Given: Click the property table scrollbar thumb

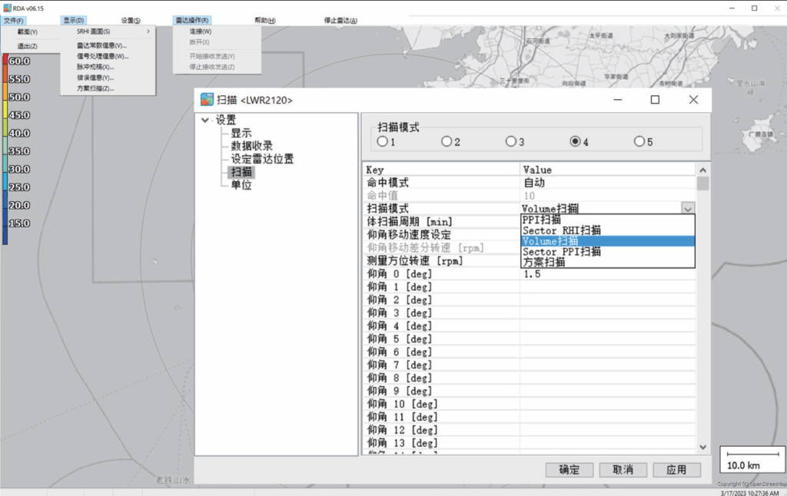Looking at the screenshot, I should [702, 183].
